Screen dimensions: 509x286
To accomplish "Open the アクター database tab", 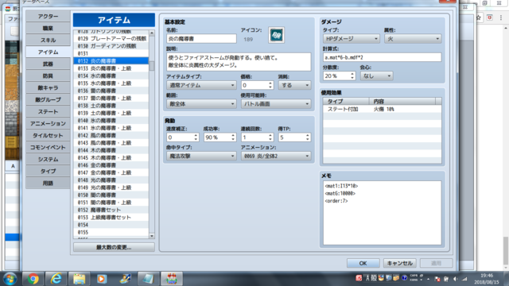I will (48, 16).
